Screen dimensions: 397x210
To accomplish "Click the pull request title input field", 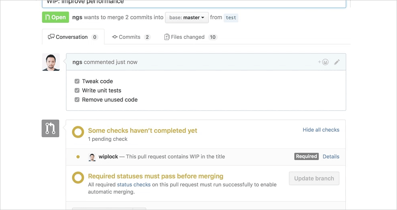I will 194,3.
